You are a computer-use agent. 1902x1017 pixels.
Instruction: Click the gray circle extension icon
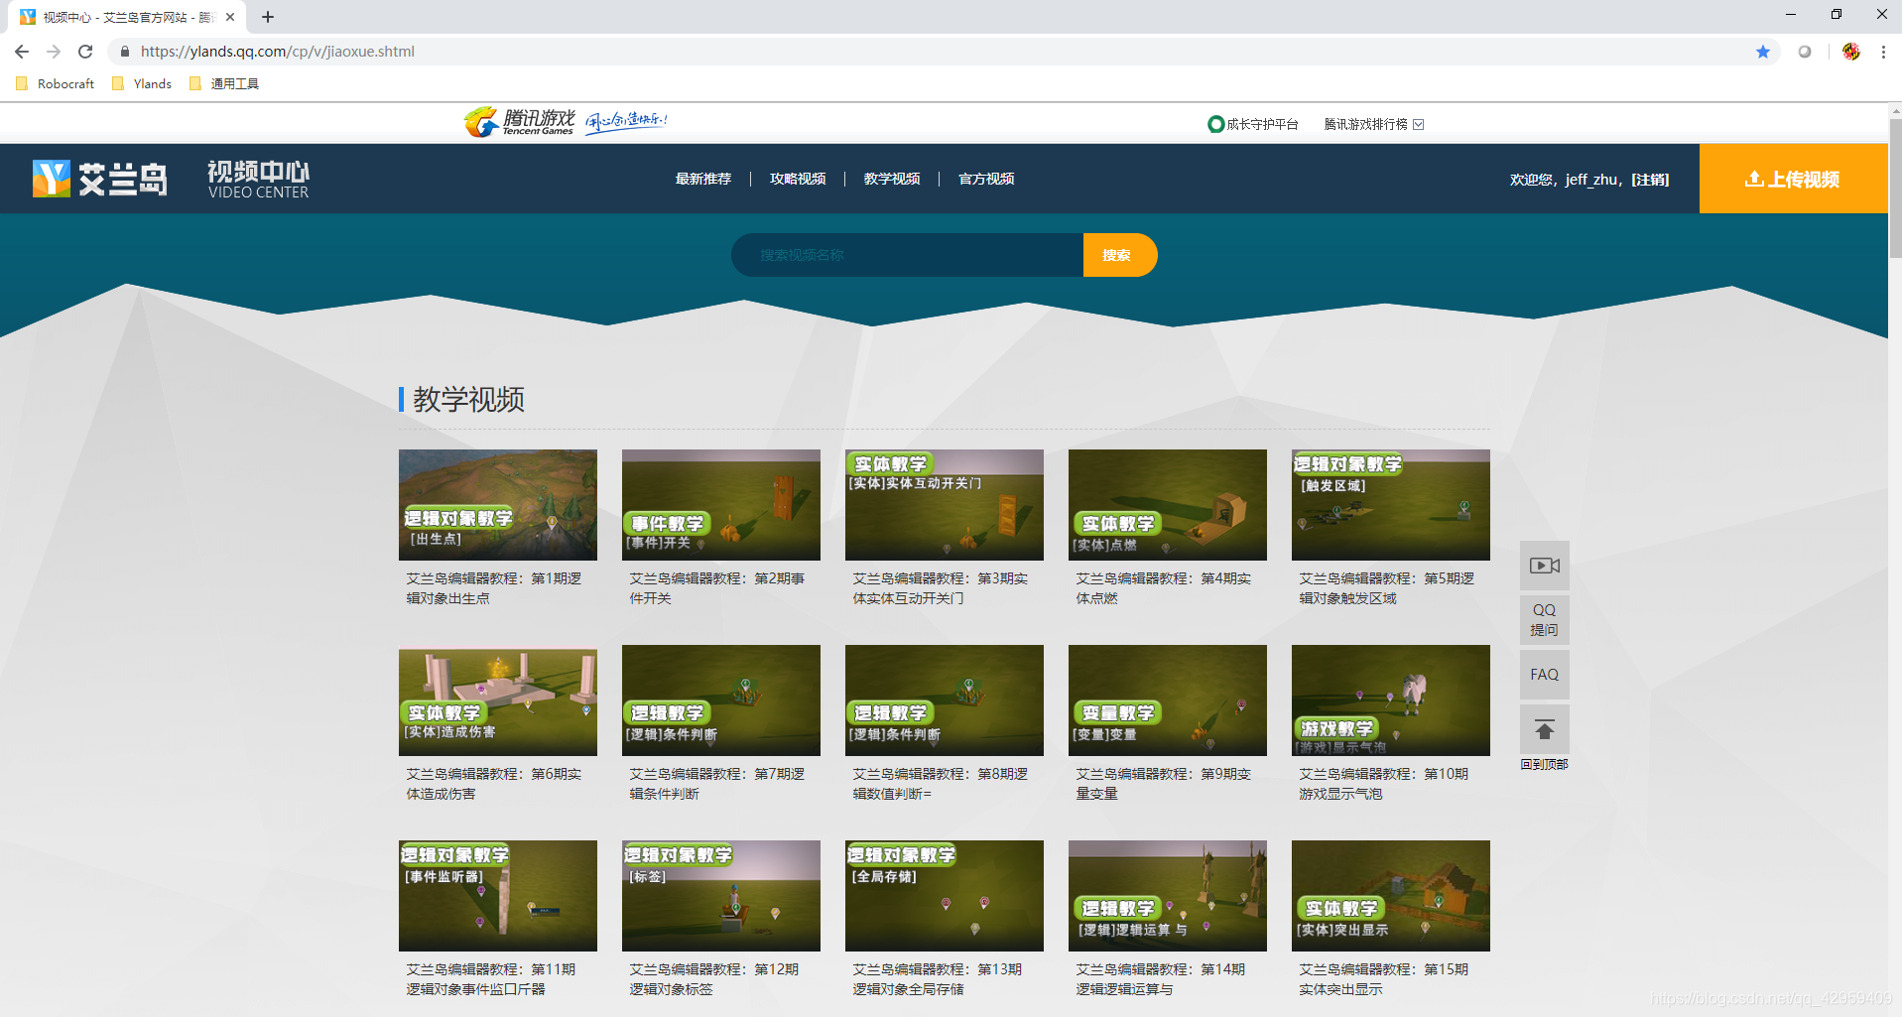(x=1805, y=52)
